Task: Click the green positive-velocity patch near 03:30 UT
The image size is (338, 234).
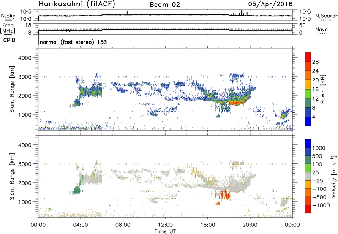Action: click(76, 190)
